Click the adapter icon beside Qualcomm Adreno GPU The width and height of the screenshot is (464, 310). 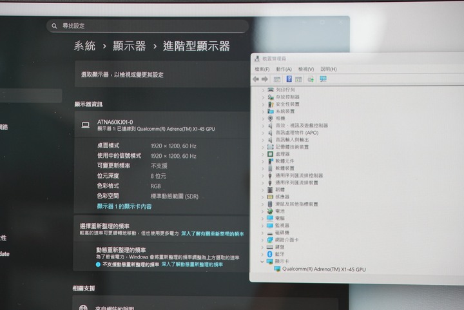coord(277,269)
